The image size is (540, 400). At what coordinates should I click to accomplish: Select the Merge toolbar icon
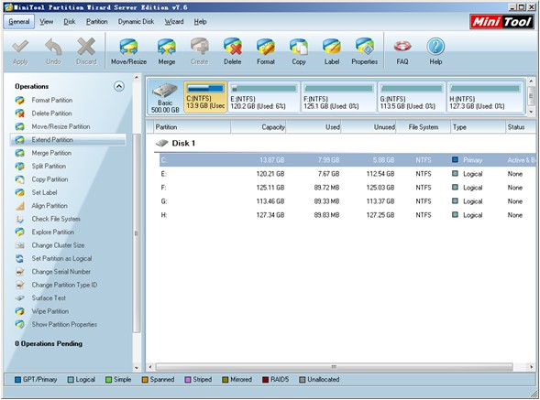(166, 47)
